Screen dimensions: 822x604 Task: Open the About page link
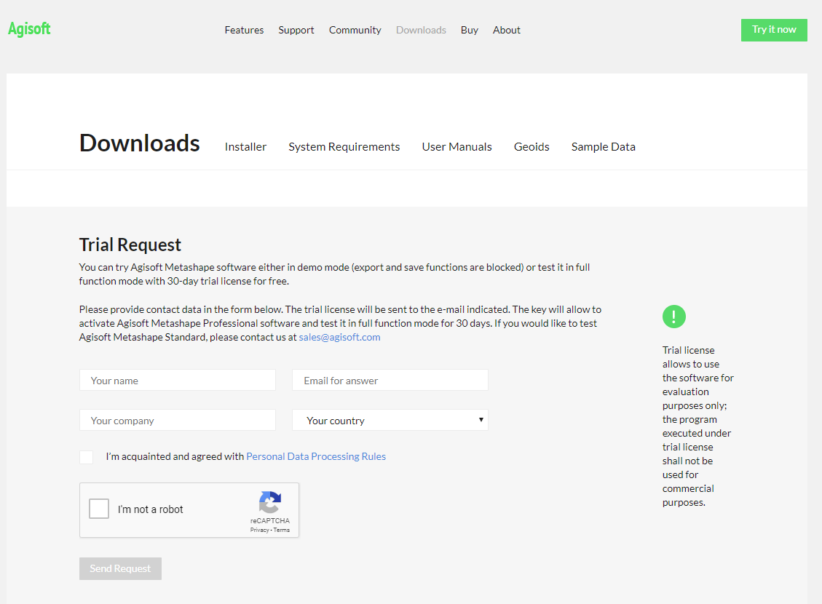[507, 30]
